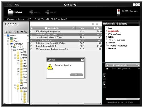Expand the dell folder node
This screenshot has width=143, height=108.
(15, 85)
